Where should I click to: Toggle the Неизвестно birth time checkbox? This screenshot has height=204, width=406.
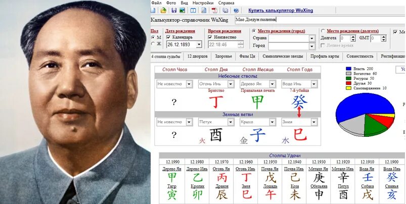(210, 37)
